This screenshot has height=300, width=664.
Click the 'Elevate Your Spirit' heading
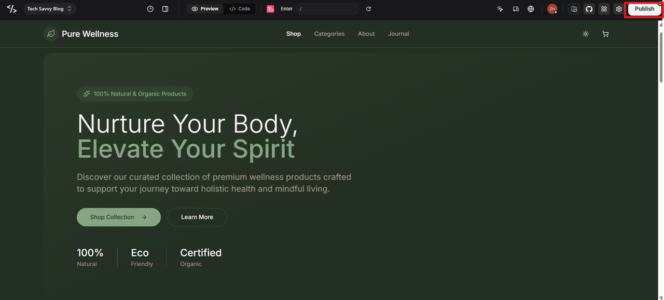(x=186, y=148)
